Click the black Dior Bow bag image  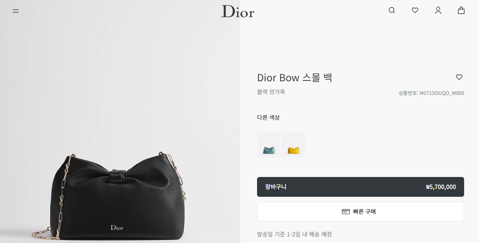click(118, 198)
